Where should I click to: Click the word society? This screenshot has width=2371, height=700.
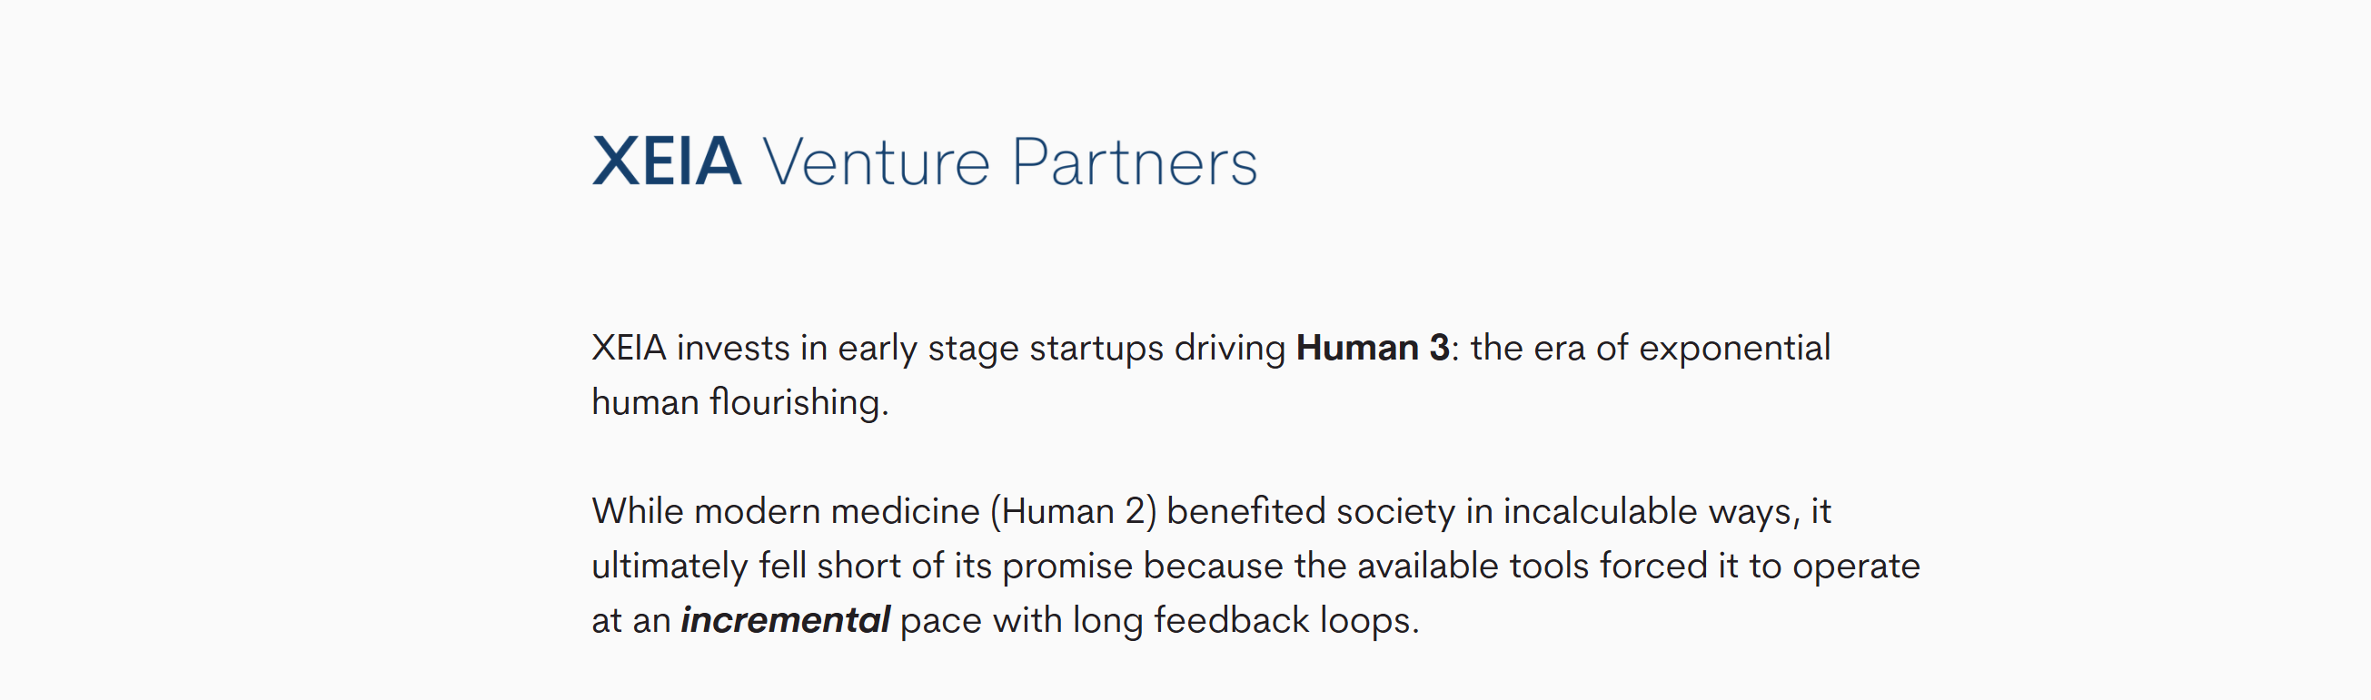(x=1395, y=511)
